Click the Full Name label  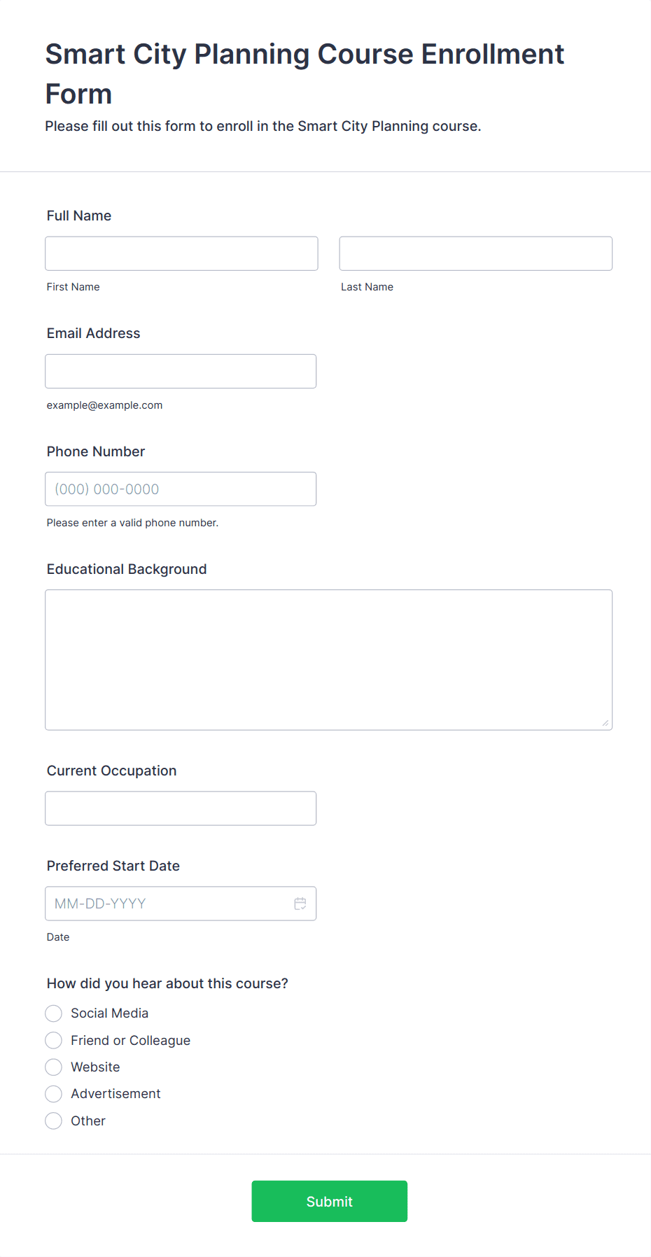click(79, 216)
